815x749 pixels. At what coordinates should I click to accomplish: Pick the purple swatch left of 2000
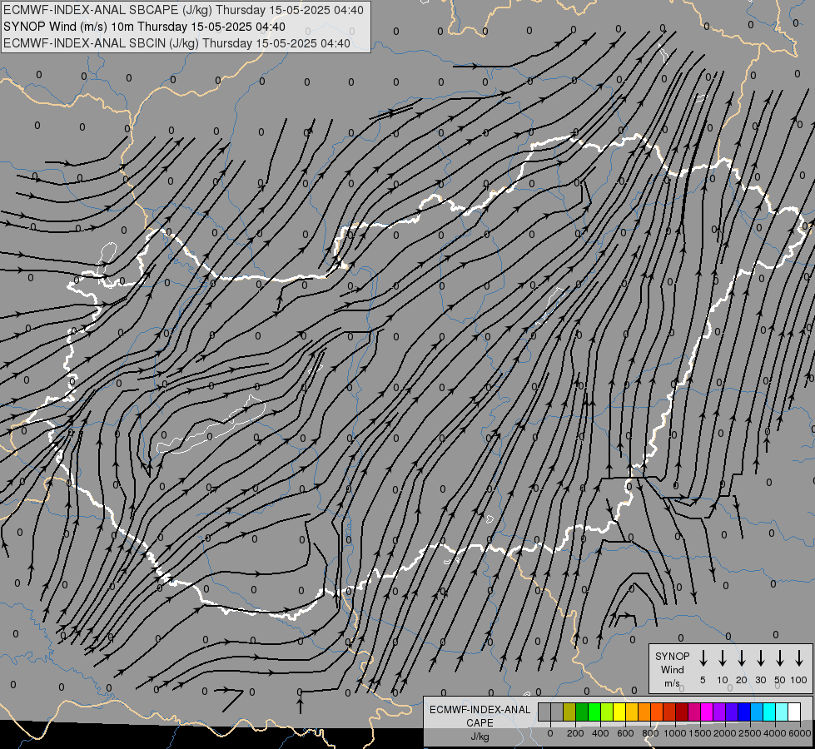[718, 712]
